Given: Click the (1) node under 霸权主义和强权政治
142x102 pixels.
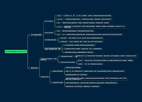Looking at the screenshot, I should [59, 16].
